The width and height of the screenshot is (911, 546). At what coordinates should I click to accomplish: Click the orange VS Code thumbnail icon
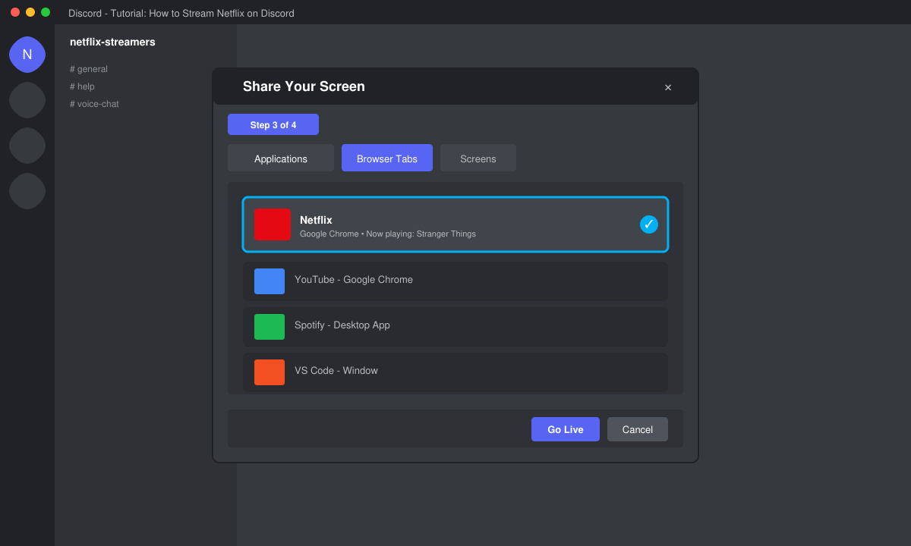270,372
